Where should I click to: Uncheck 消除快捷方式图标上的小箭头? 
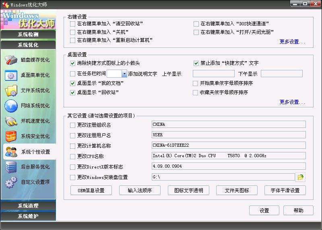click(x=72, y=63)
